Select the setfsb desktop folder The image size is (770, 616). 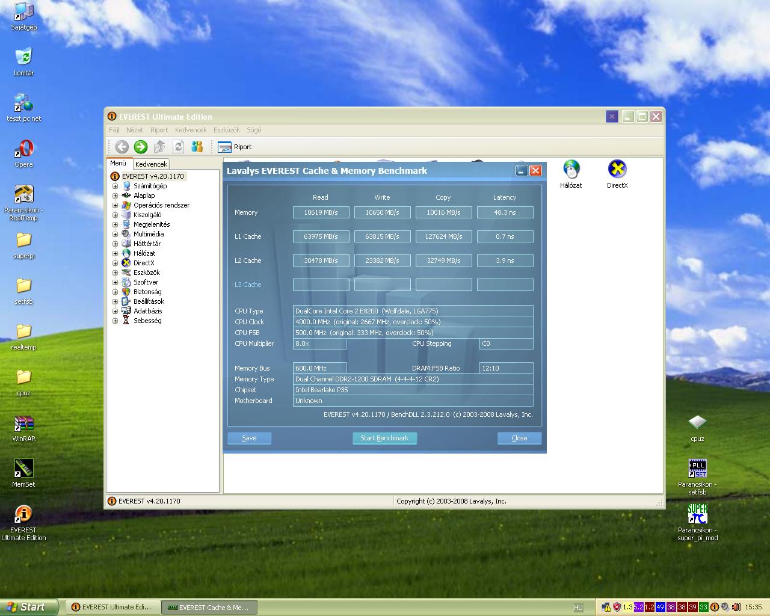point(23,291)
